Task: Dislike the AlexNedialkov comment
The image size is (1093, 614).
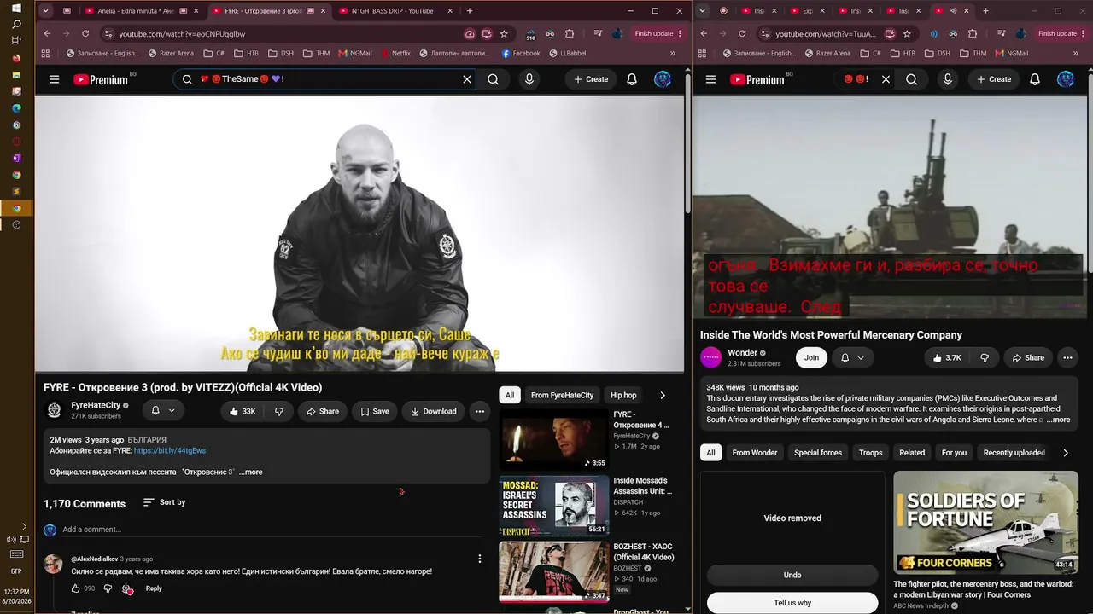Action: point(108,588)
